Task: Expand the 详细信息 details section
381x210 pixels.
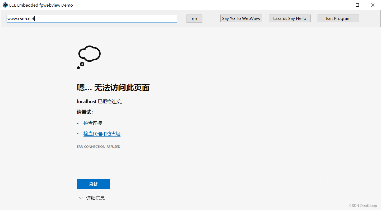Action: (x=92, y=198)
